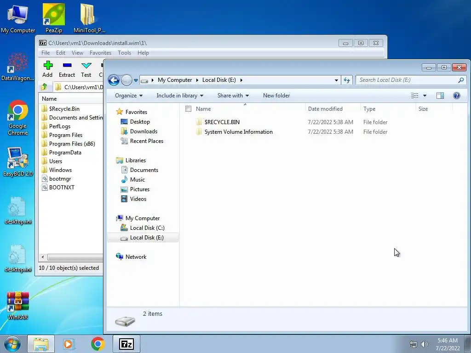Open the Music library
Image resolution: width=471 pixels, height=353 pixels.
pyautogui.click(x=137, y=180)
